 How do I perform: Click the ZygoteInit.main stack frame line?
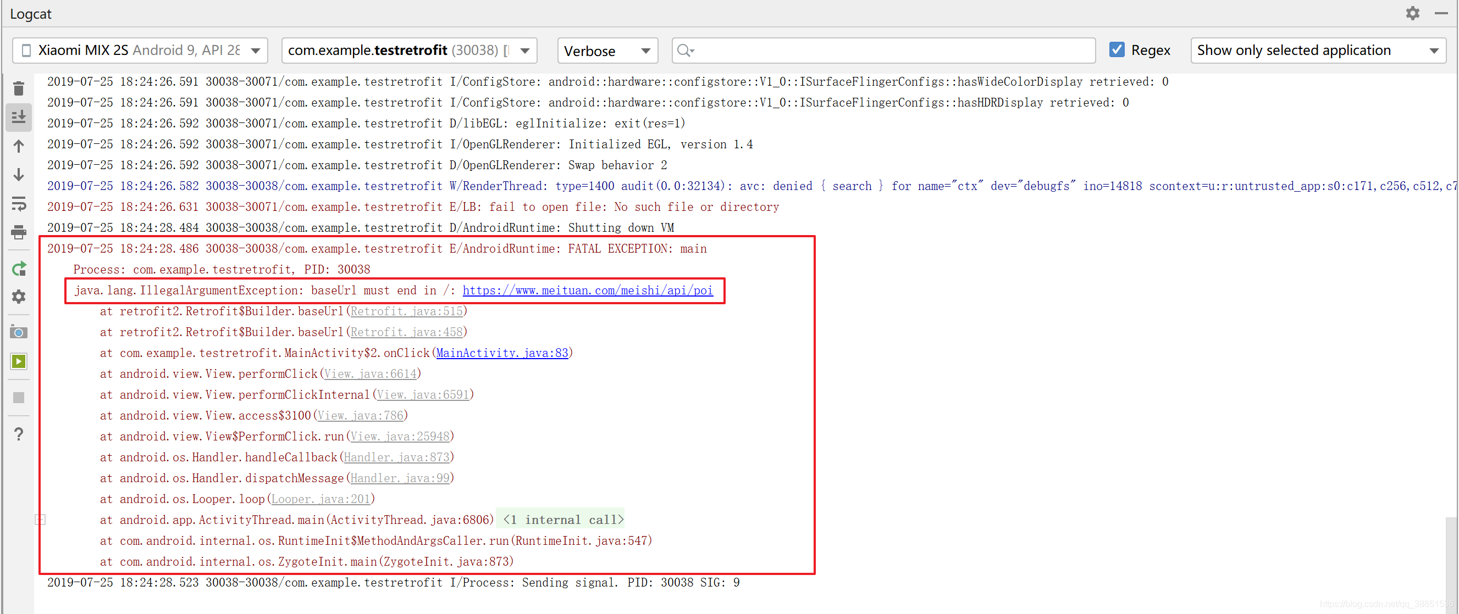pos(306,561)
